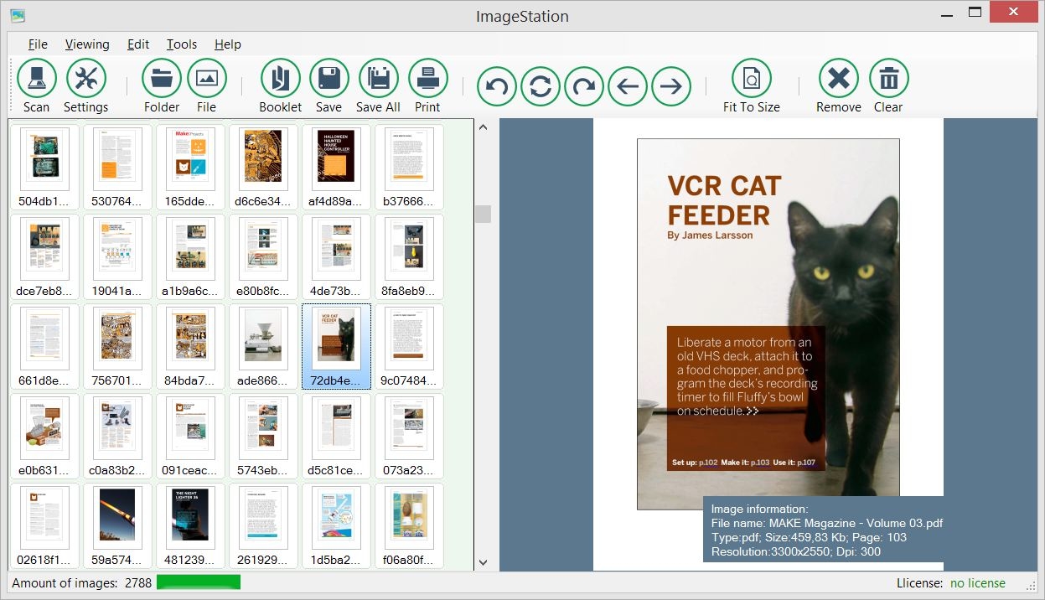Image resolution: width=1045 pixels, height=600 pixels.
Task: Open the Tools menu
Action: pyautogui.click(x=182, y=44)
